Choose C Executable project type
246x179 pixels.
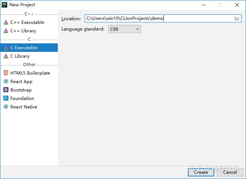pos(29,48)
